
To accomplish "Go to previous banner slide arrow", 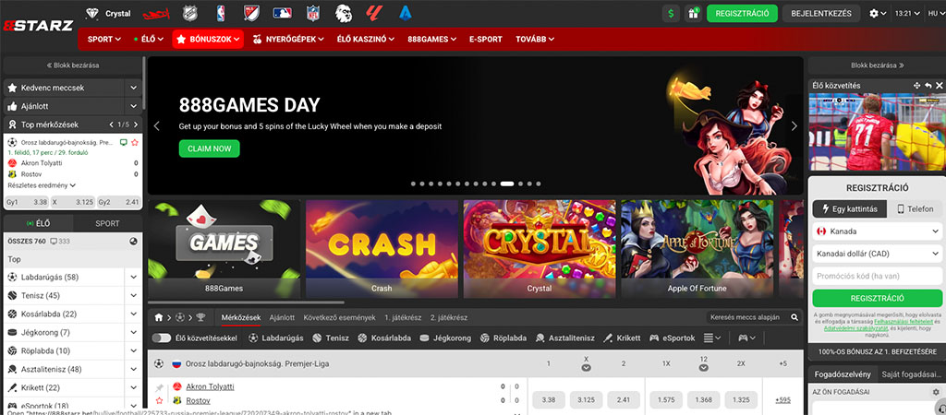I will (157, 126).
